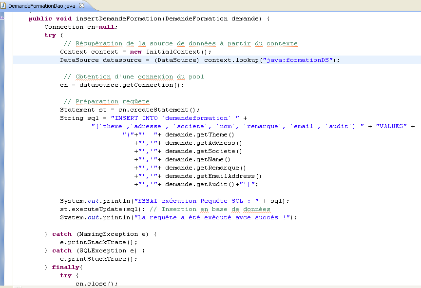Image resolution: width=421 pixels, height=288 pixels.
Task: Click 'demande.getTheme()' call
Action: pyautogui.click(x=200, y=134)
